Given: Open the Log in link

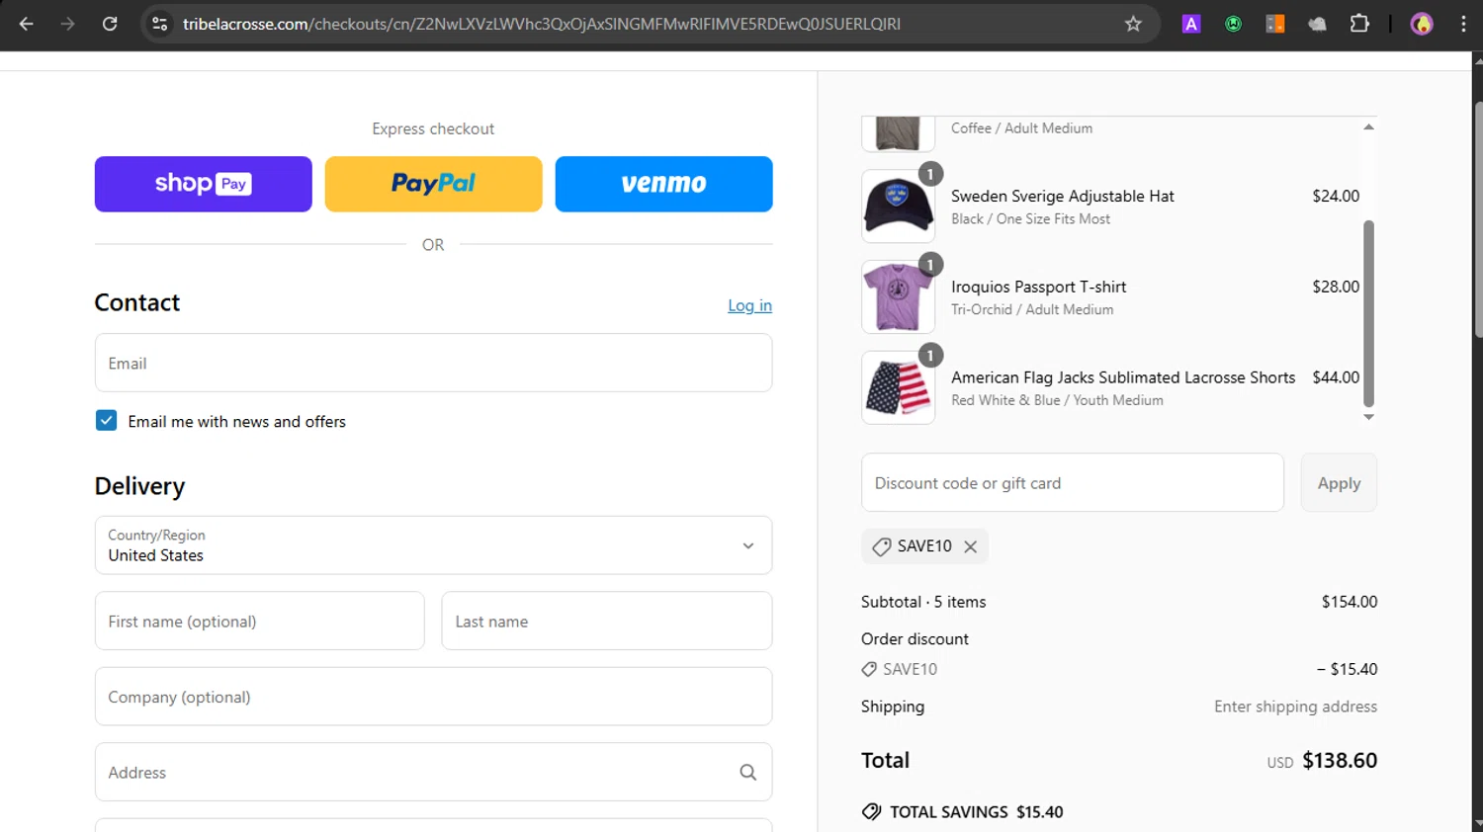Looking at the screenshot, I should point(749,305).
